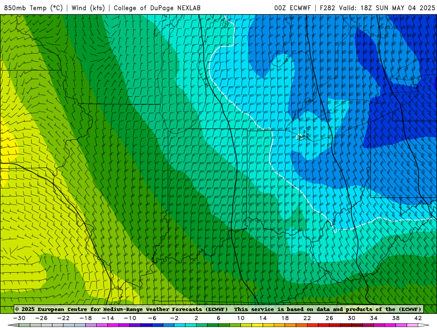Click the 2 legend value

tap(197, 318)
